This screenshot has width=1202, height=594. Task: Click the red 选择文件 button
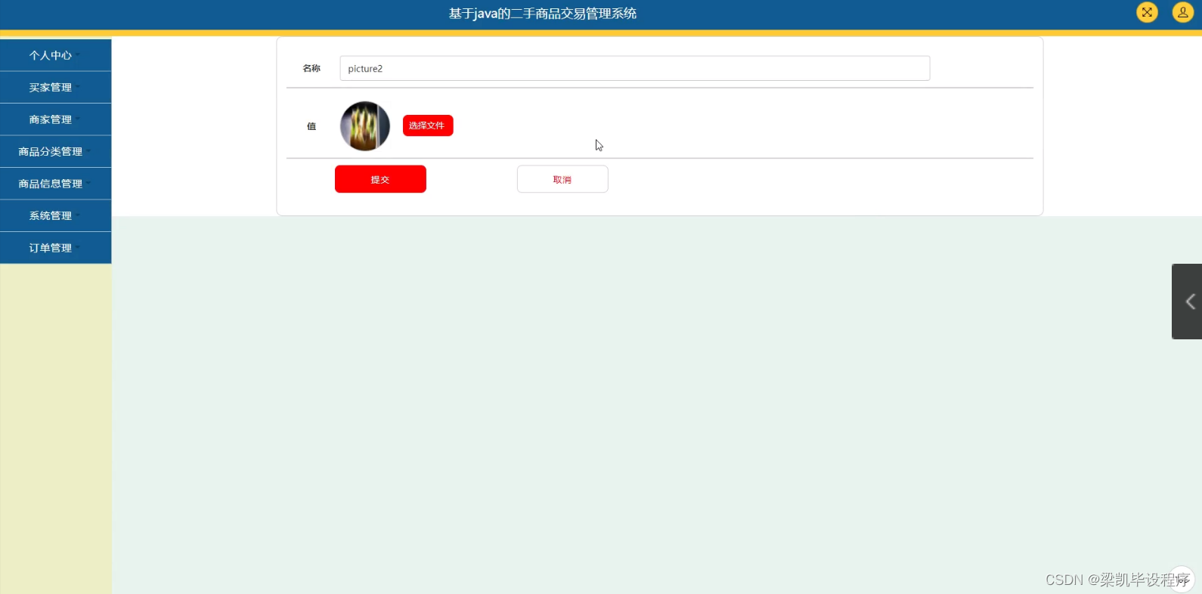428,125
